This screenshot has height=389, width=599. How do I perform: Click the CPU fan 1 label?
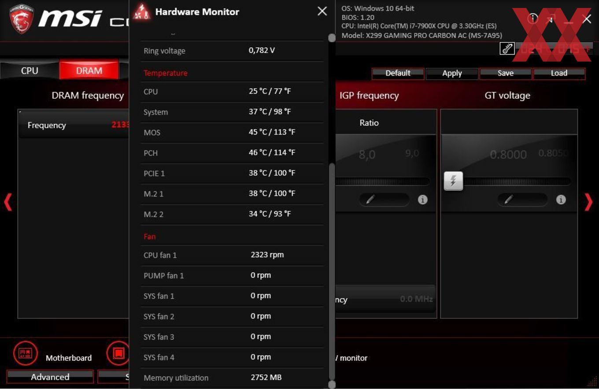coord(160,255)
